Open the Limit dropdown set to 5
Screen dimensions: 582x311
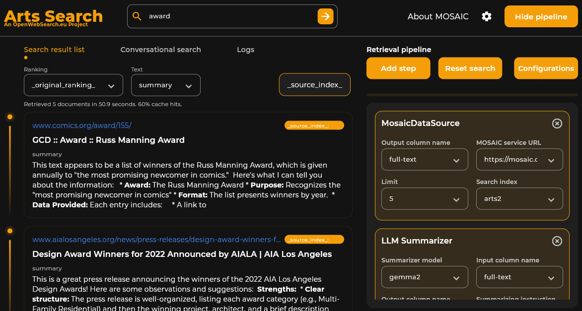coord(425,199)
